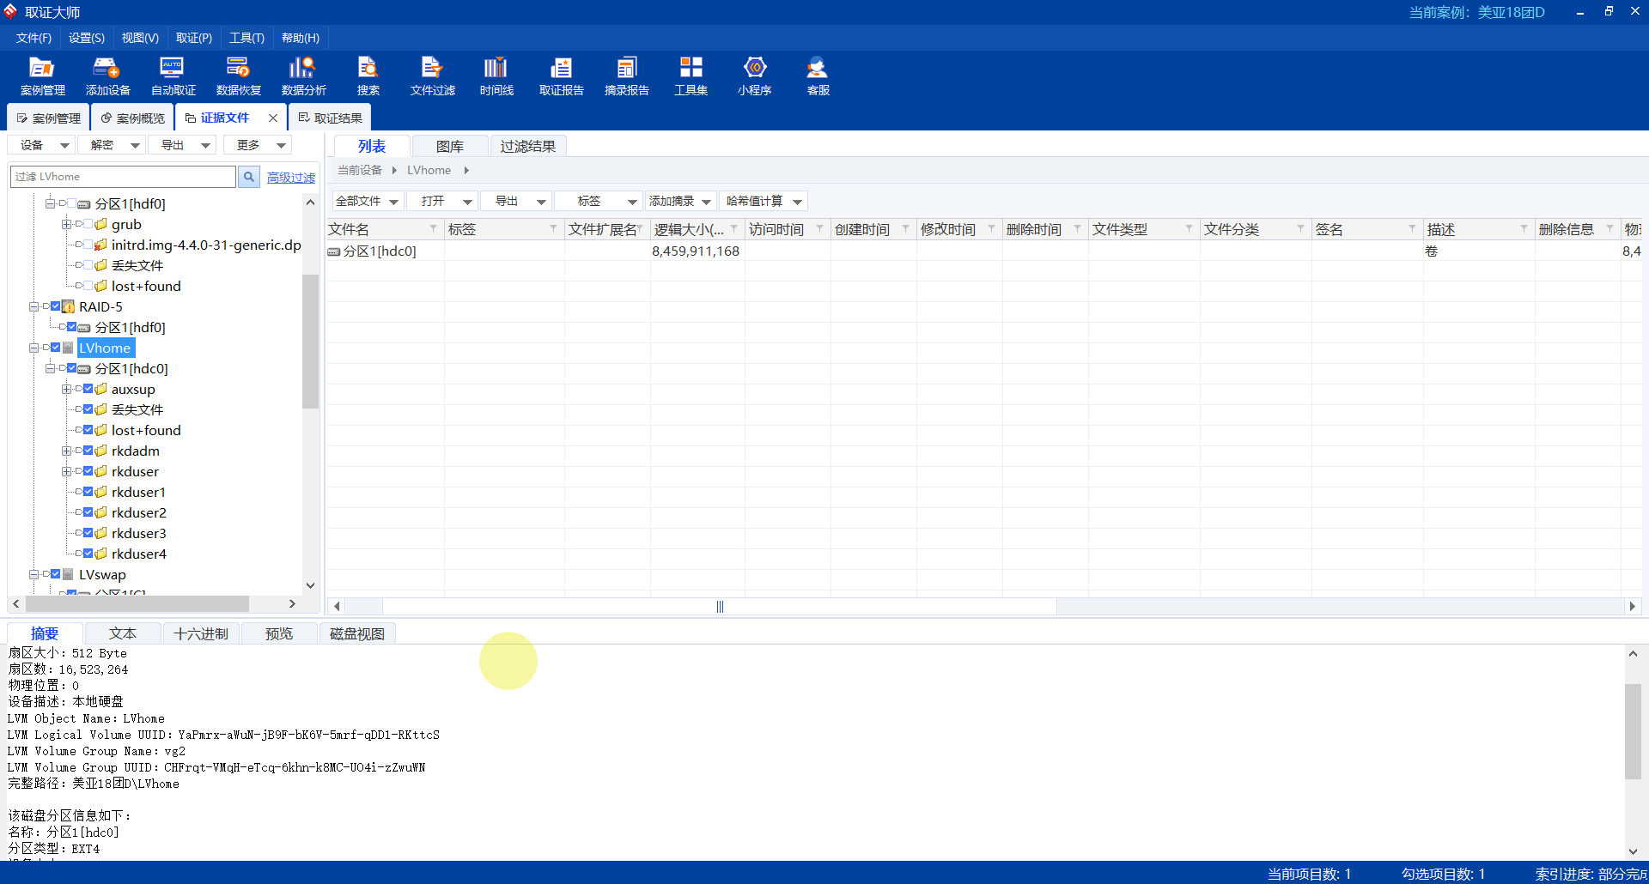
Task: Open the 全部文件 dropdown
Action: click(x=368, y=201)
